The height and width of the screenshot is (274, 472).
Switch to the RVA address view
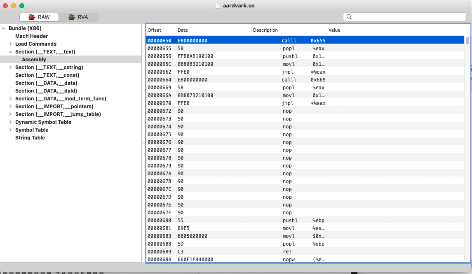point(78,17)
